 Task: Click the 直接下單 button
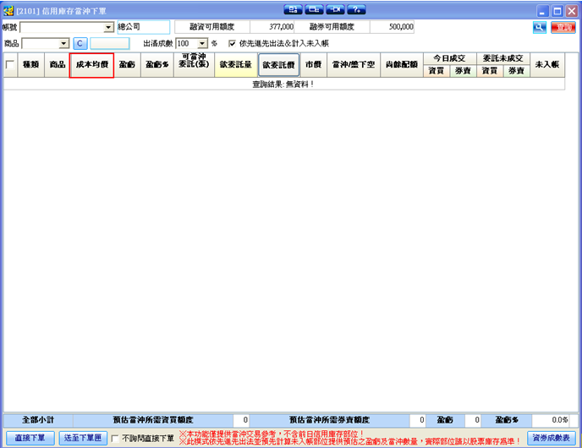[30, 438]
